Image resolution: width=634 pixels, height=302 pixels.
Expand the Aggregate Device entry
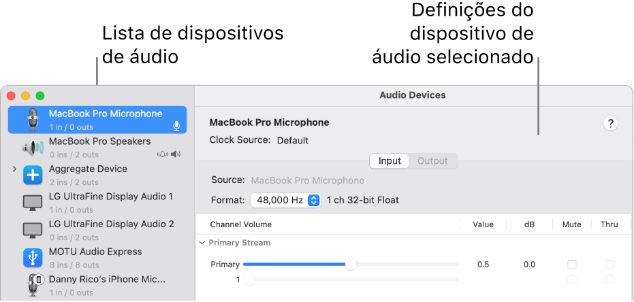click(14, 169)
